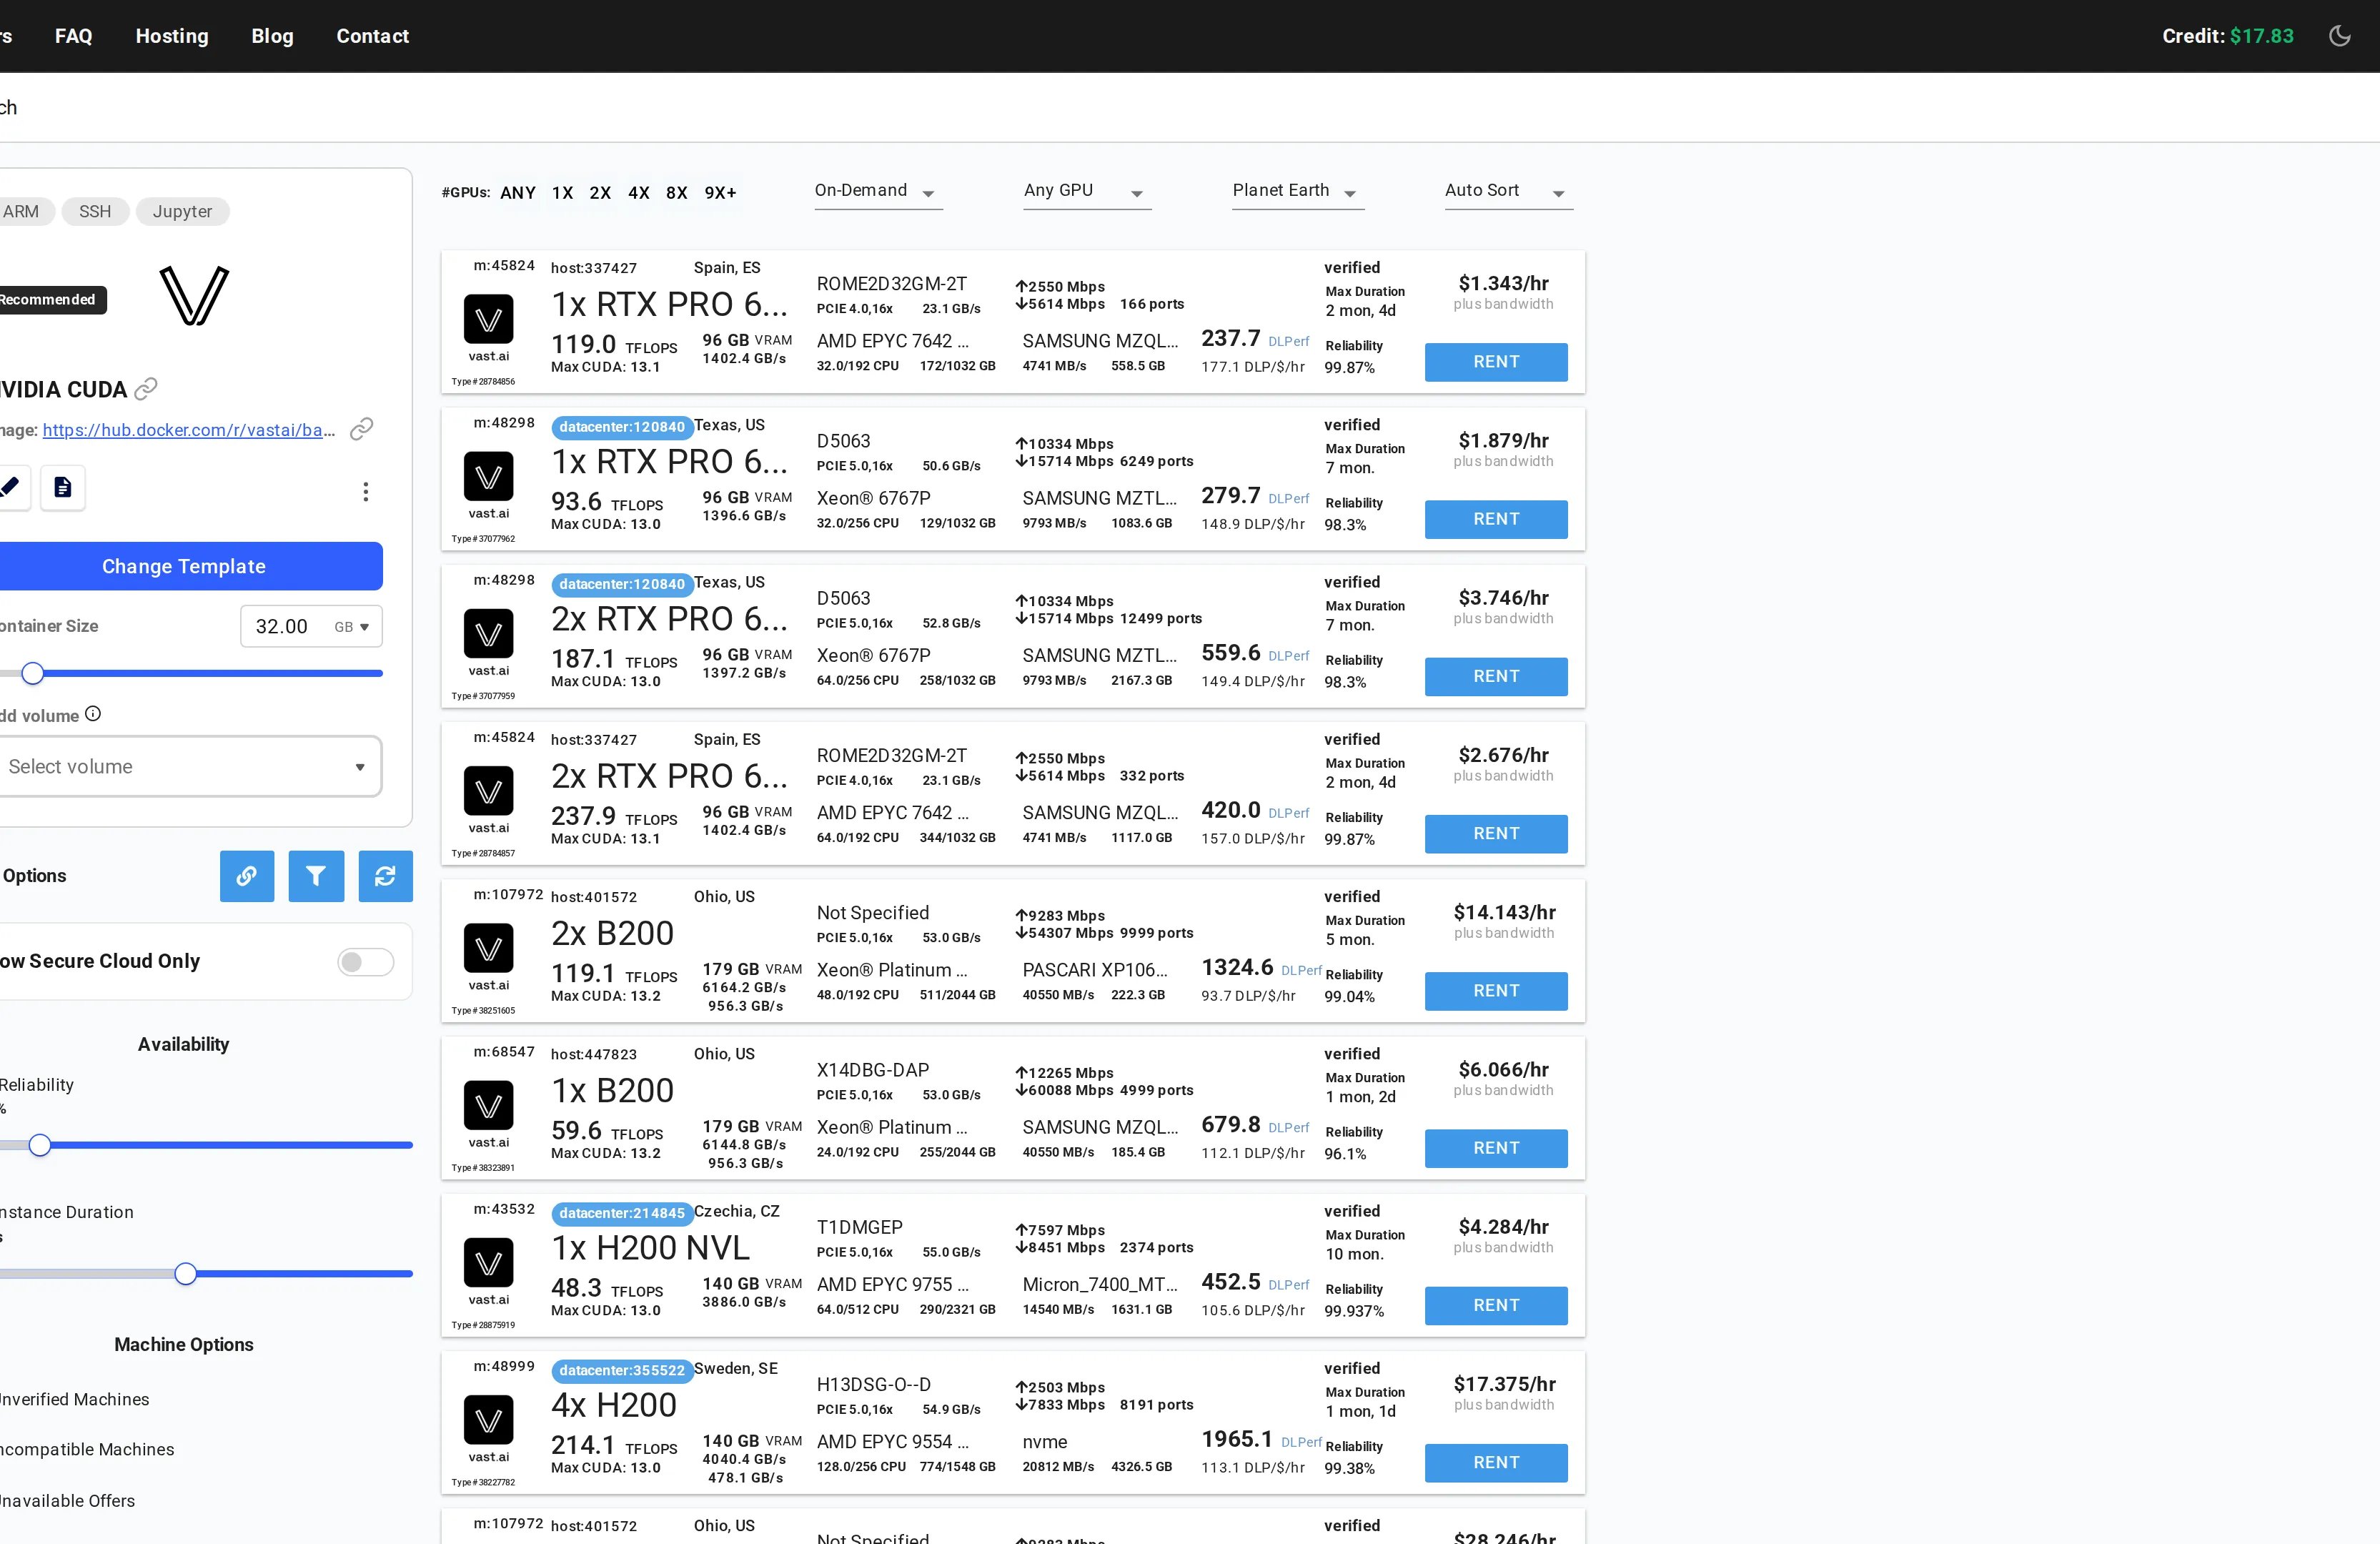
Task: Click datacenter:120840 badge on $1.879/hr offer
Action: 622,427
